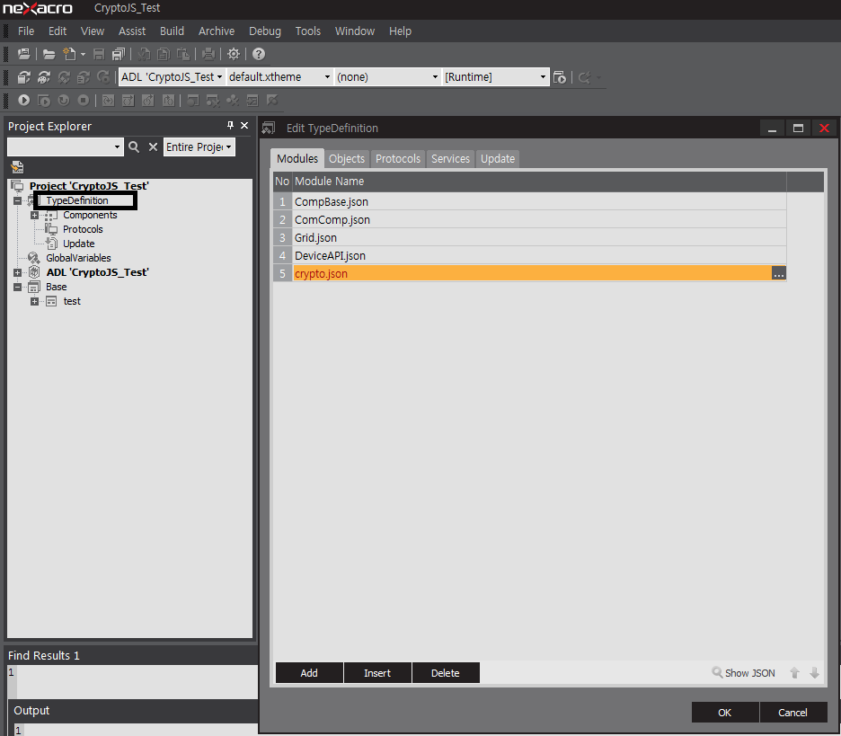Click the generate theme palette icon
The height and width of the screenshot is (736, 841).
(44, 77)
